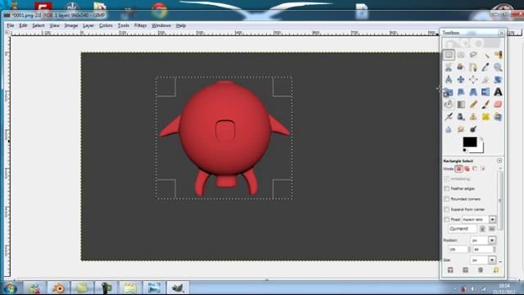
Task: Enable the Fixed checkbox
Action: 447,220
